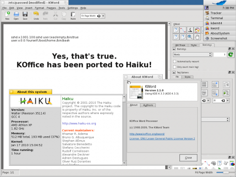The image size is (236, 177).
Task: Open the wide combo box lower in Text Options
Action: [215, 119]
